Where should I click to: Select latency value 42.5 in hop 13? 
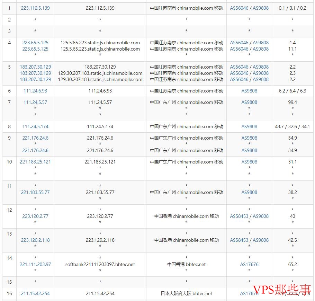pos(292,240)
